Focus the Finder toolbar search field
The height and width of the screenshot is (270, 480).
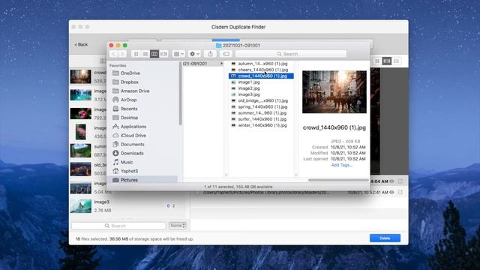tap(290, 54)
